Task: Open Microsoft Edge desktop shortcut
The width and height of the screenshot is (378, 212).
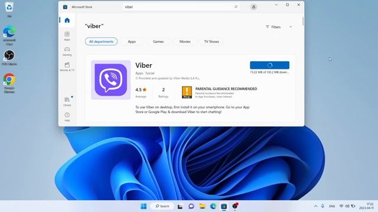Action: coord(9,35)
